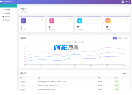Click the white heart logo icon

pyautogui.click(x=1, y=1)
